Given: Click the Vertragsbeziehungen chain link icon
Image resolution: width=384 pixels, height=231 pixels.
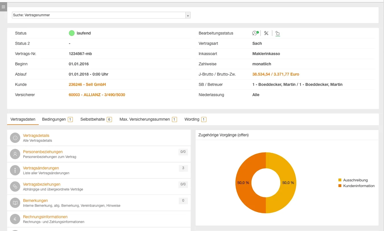Looking at the screenshot, I should 15,187.
